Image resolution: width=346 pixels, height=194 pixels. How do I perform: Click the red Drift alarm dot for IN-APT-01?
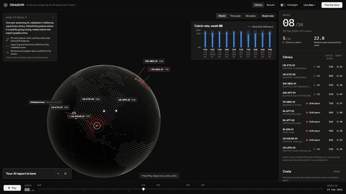(x=307, y=113)
